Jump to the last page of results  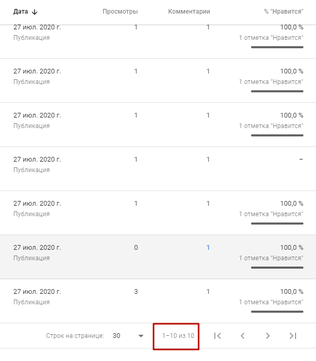click(x=293, y=336)
